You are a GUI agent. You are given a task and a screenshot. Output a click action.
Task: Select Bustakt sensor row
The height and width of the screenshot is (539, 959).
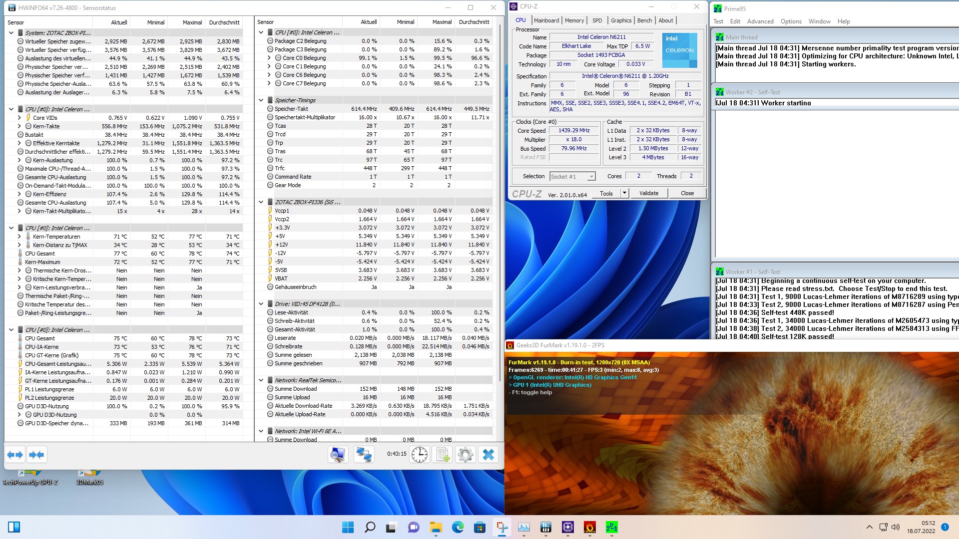pos(124,135)
